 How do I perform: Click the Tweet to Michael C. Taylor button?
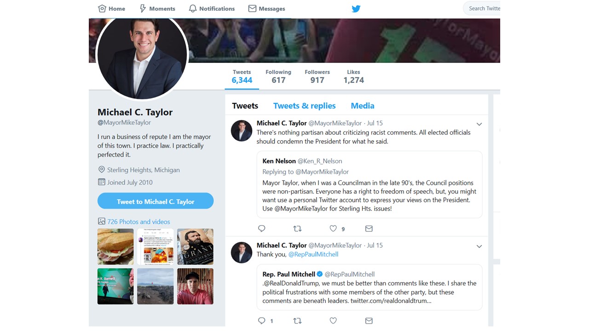pos(155,201)
